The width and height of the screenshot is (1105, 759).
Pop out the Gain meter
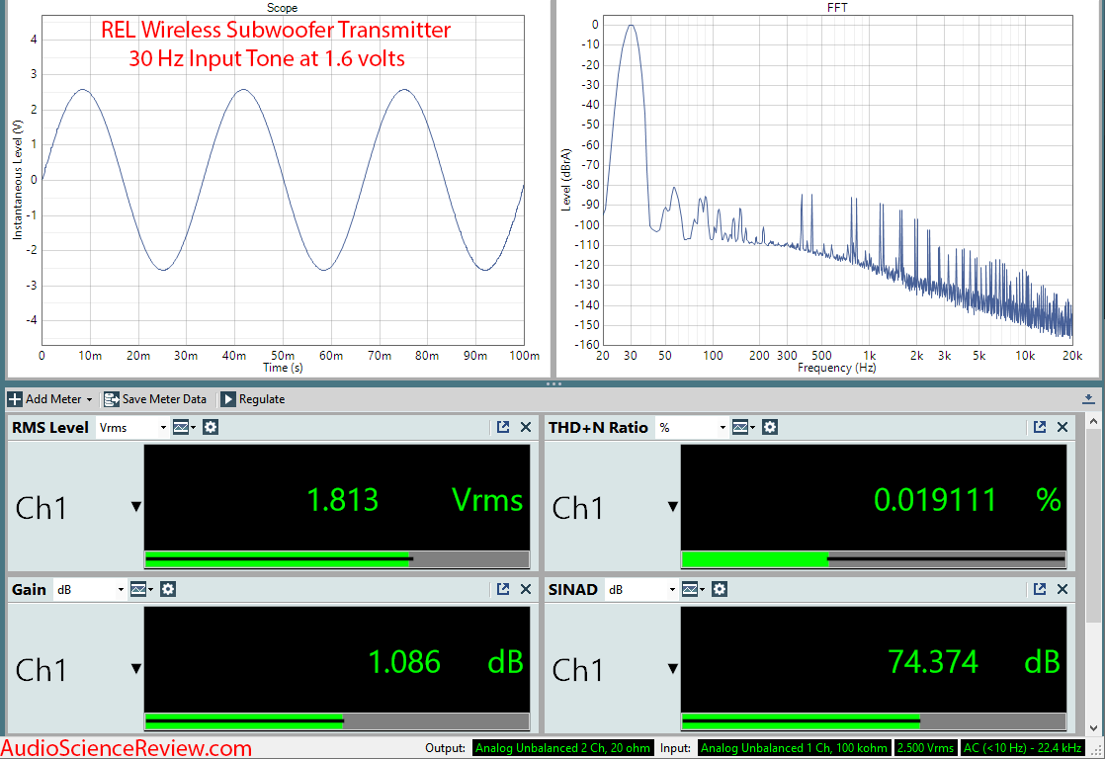point(502,589)
